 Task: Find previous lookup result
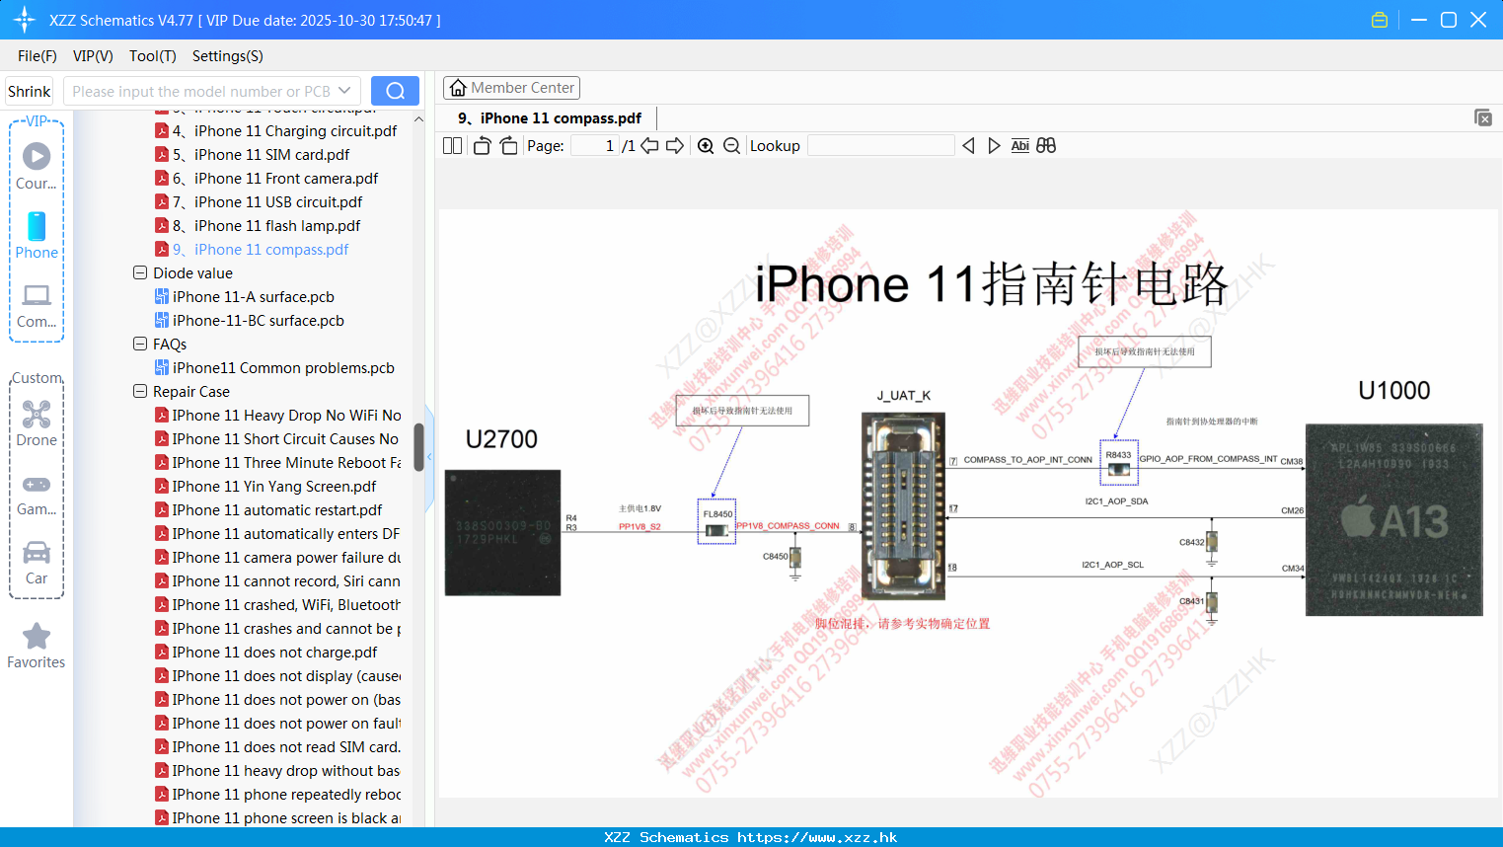(x=968, y=145)
